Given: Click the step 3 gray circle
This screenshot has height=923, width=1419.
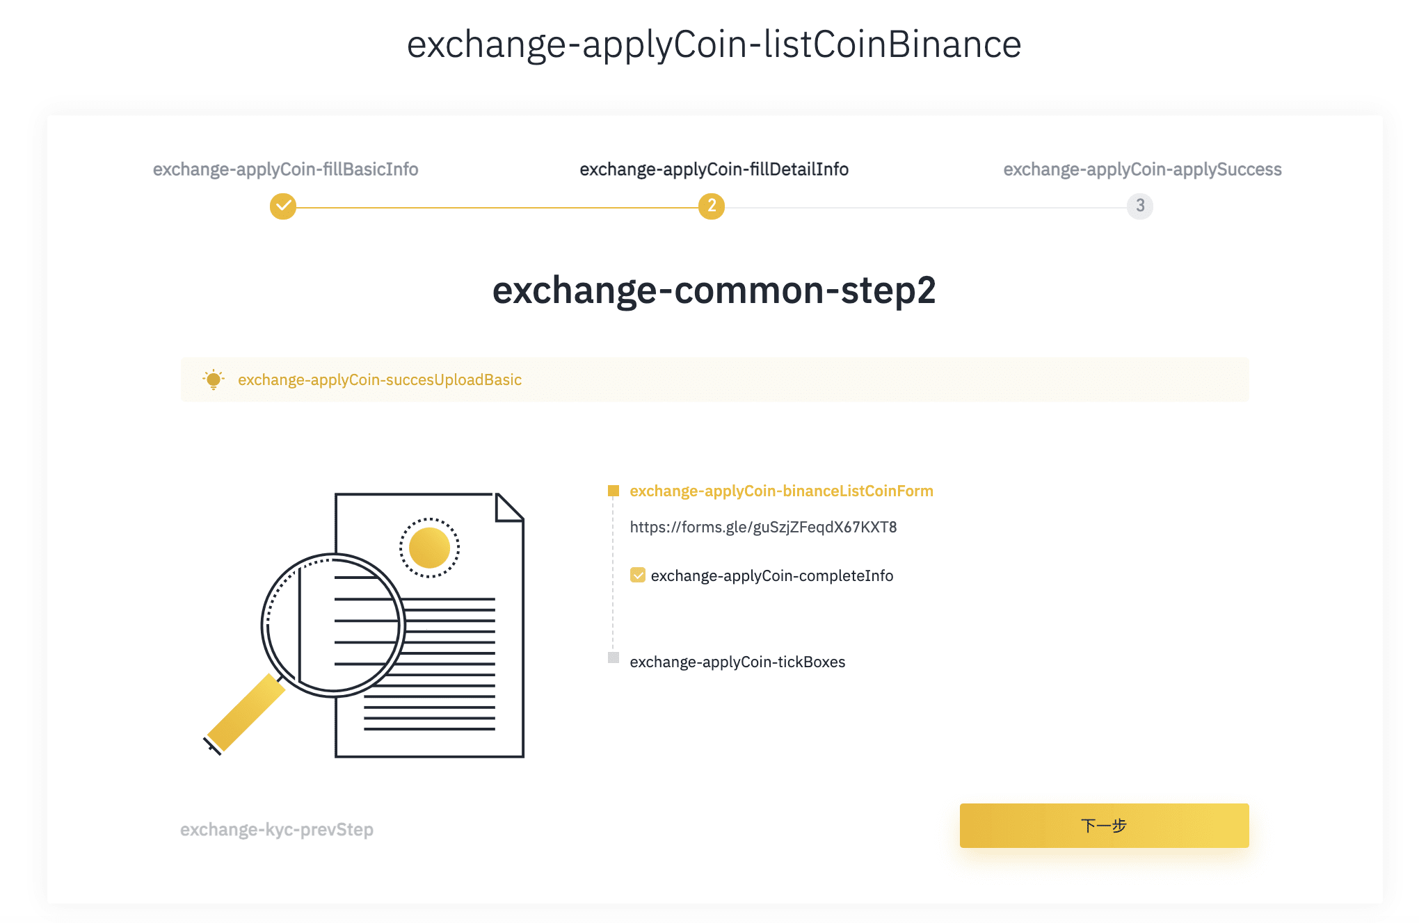Looking at the screenshot, I should 1139,206.
